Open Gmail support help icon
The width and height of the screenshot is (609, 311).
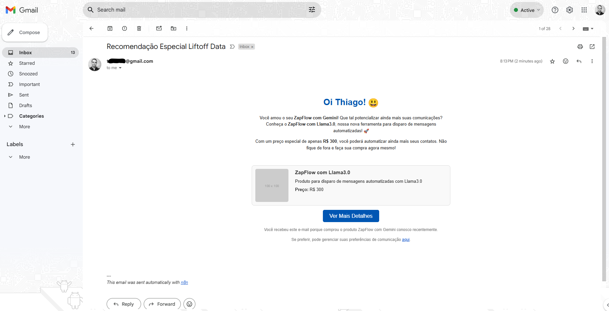coord(555,10)
